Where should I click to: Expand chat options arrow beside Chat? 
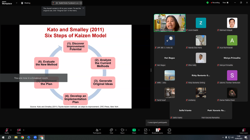click(116, 130)
